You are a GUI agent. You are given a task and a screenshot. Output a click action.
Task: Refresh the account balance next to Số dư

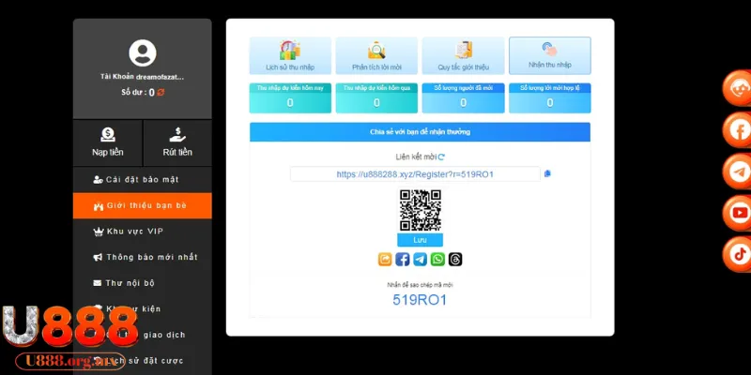point(161,93)
